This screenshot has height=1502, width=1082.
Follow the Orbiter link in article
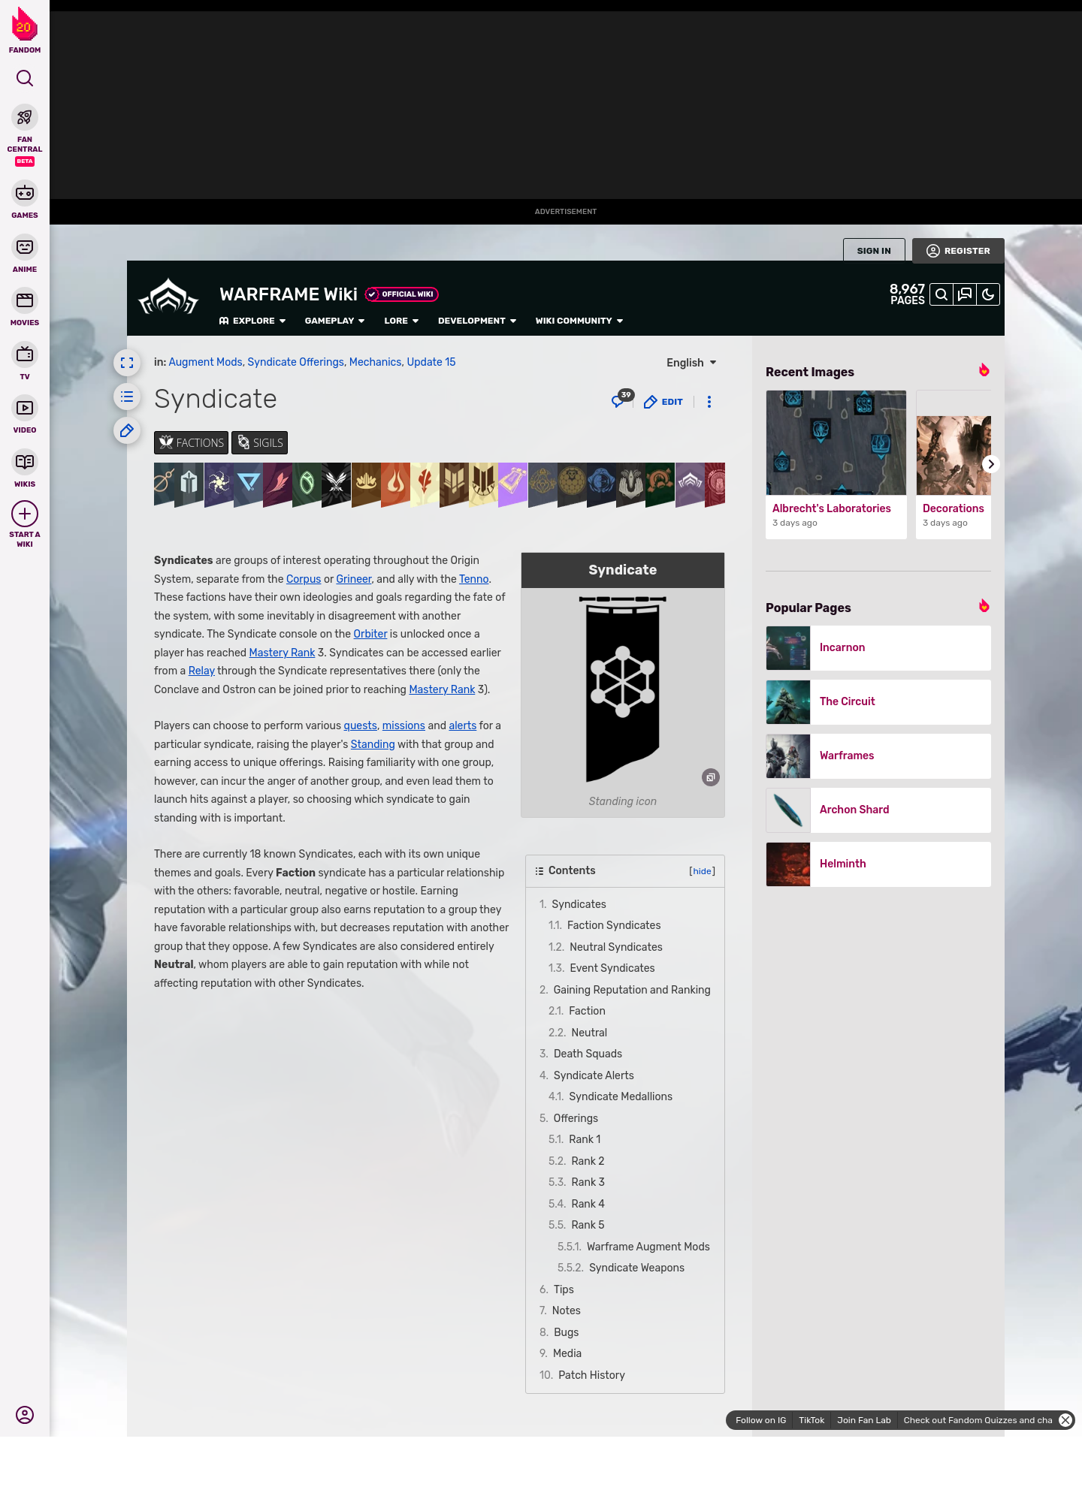[x=370, y=634]
